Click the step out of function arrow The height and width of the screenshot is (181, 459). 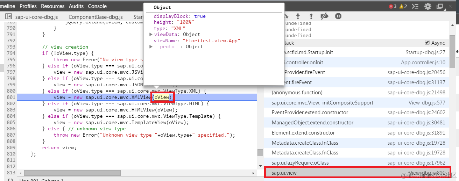311,16
